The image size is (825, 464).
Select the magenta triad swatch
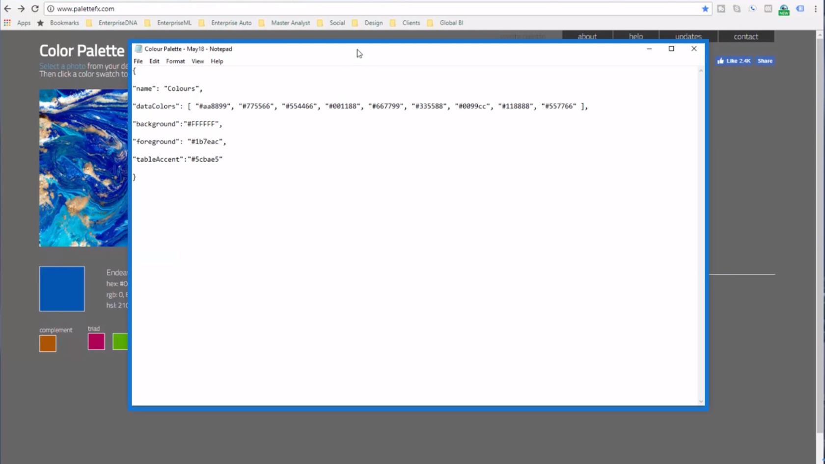pyautogui.click(x=96, y=342)
